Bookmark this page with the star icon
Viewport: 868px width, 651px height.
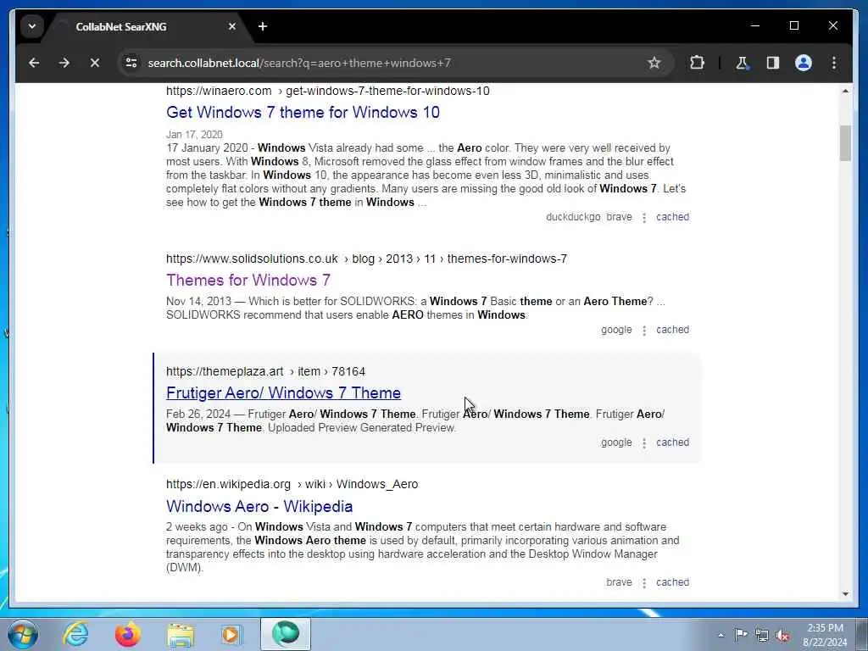pos(654,63)
